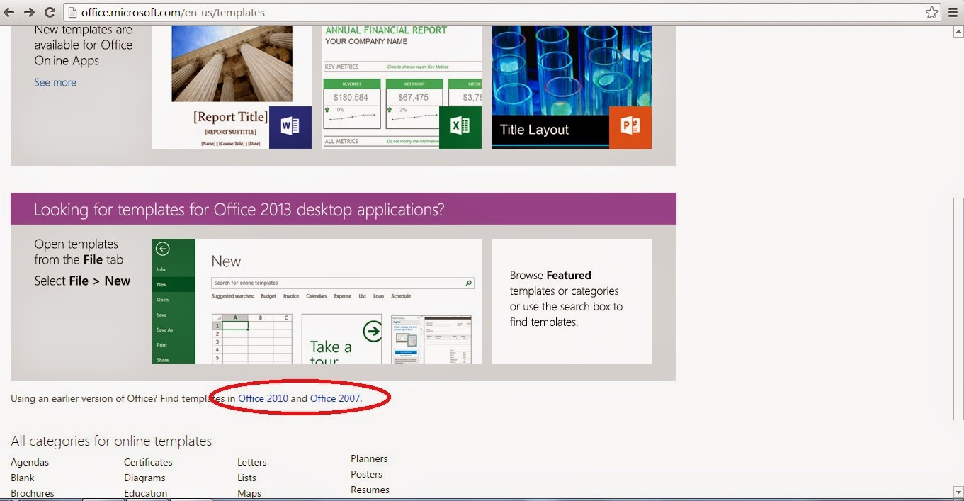Screen dimensions: 964x501
Task: Open the Office 2010 templates link
Action: (263, 398)
